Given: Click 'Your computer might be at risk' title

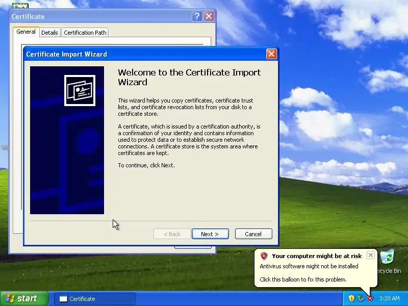Looking at the screenshot, I should pos(317,256).
